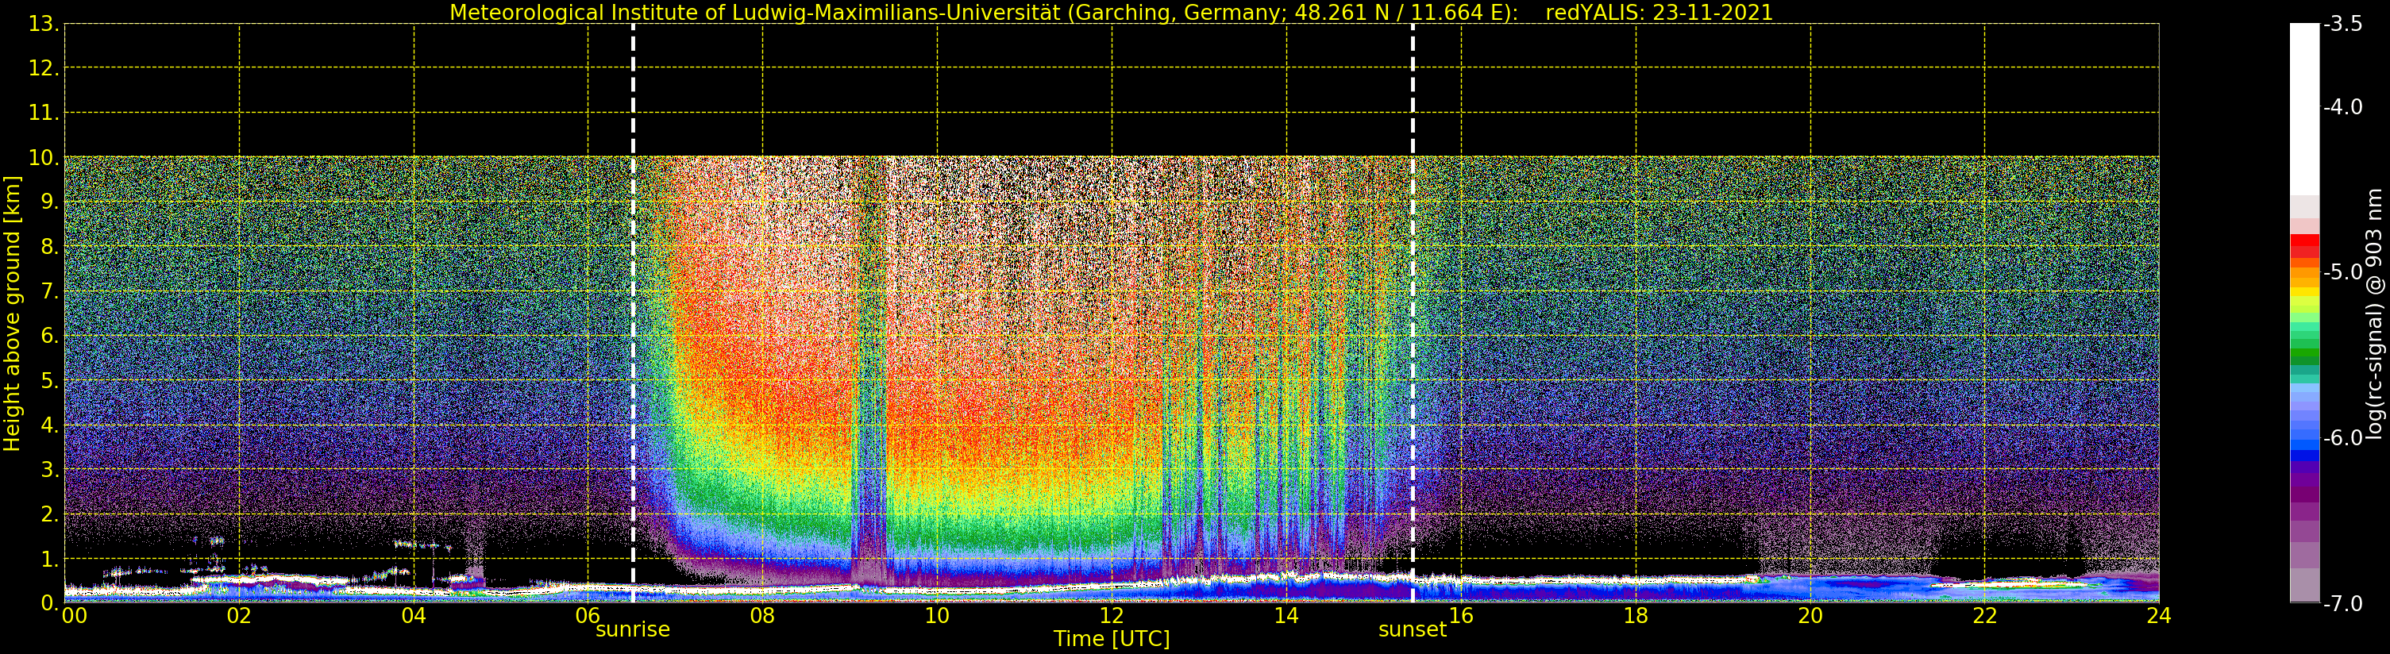The width and height of the screenshot is (2390, 654).
Task: Click the white dashed sunset marker line
Action: [1412, 315]
